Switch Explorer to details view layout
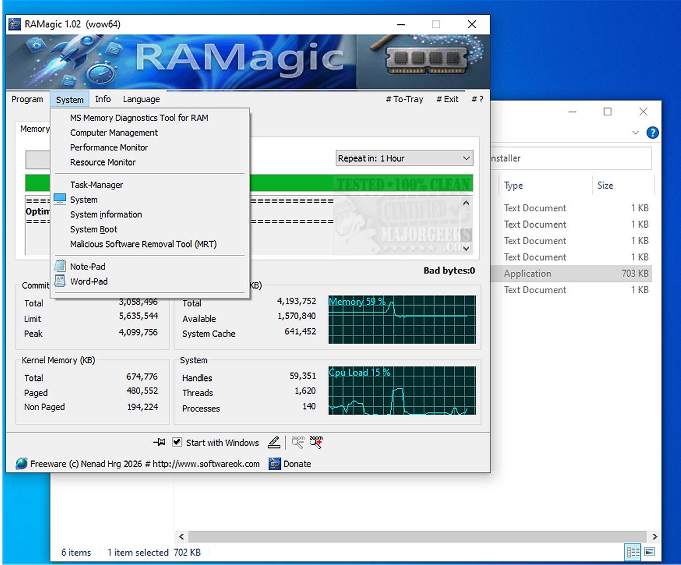The image size is (681, 565). [633, 552]
